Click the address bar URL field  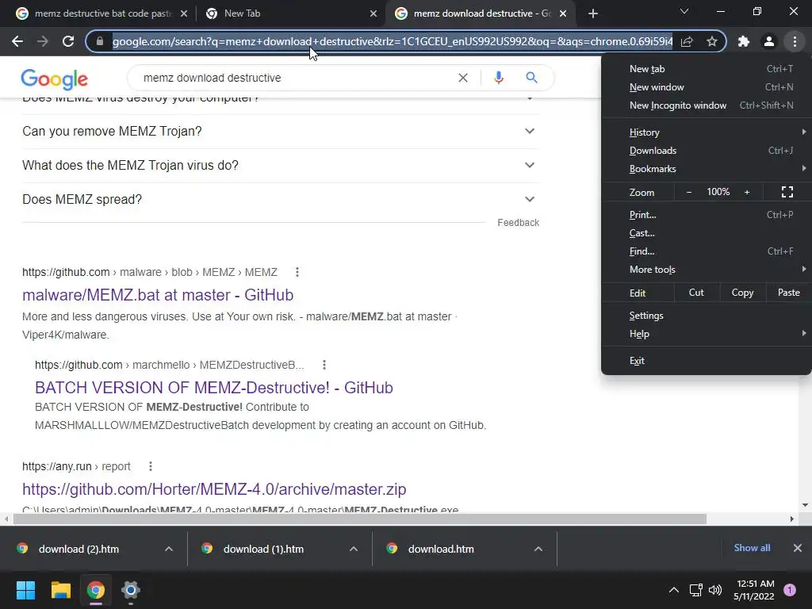[x=392, y=41]
